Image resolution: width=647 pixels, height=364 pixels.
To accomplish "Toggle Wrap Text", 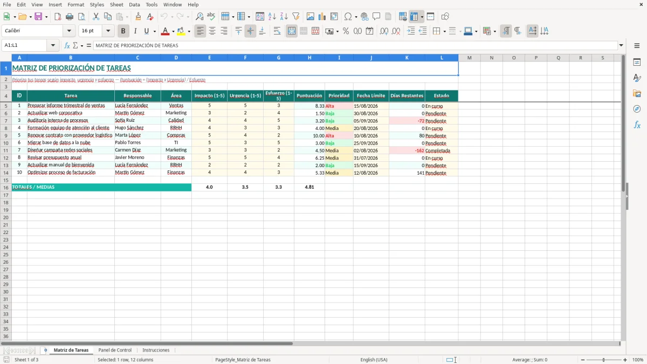I will [277, 31].
